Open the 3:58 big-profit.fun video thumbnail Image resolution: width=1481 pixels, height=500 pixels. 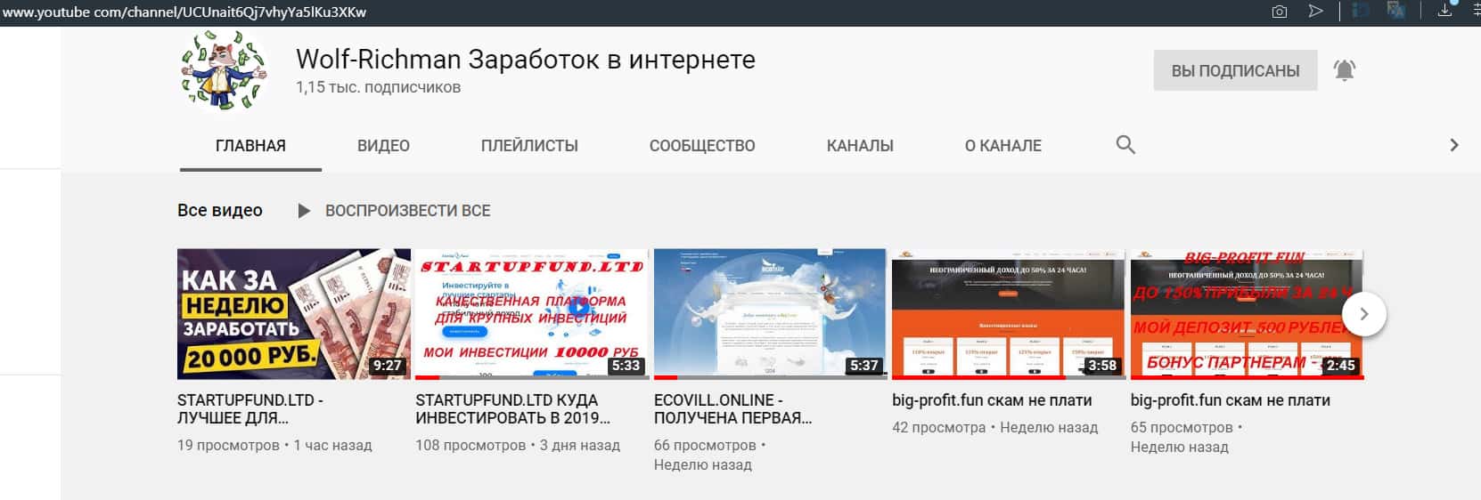pyautogui.click(x=1008, y=314)
